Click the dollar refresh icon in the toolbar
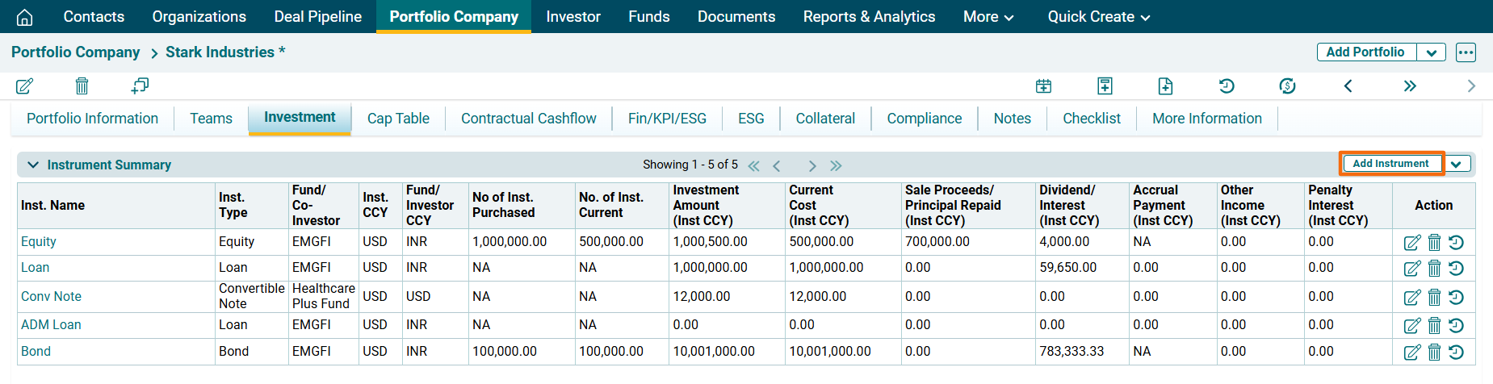This screenshot has width=1493, height=384. 1287,86
